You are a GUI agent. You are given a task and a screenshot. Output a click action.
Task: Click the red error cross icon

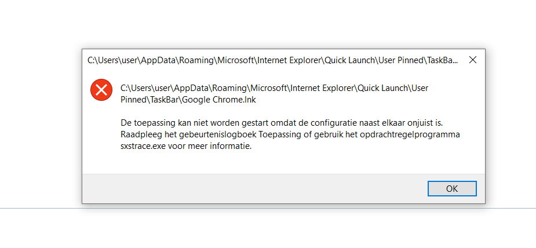101,89
